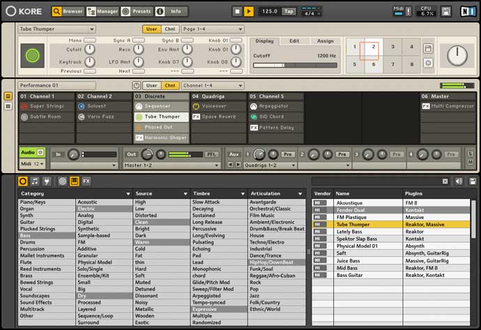Click the Reso knob
This screenshot has height=330, width=481.
138,49
